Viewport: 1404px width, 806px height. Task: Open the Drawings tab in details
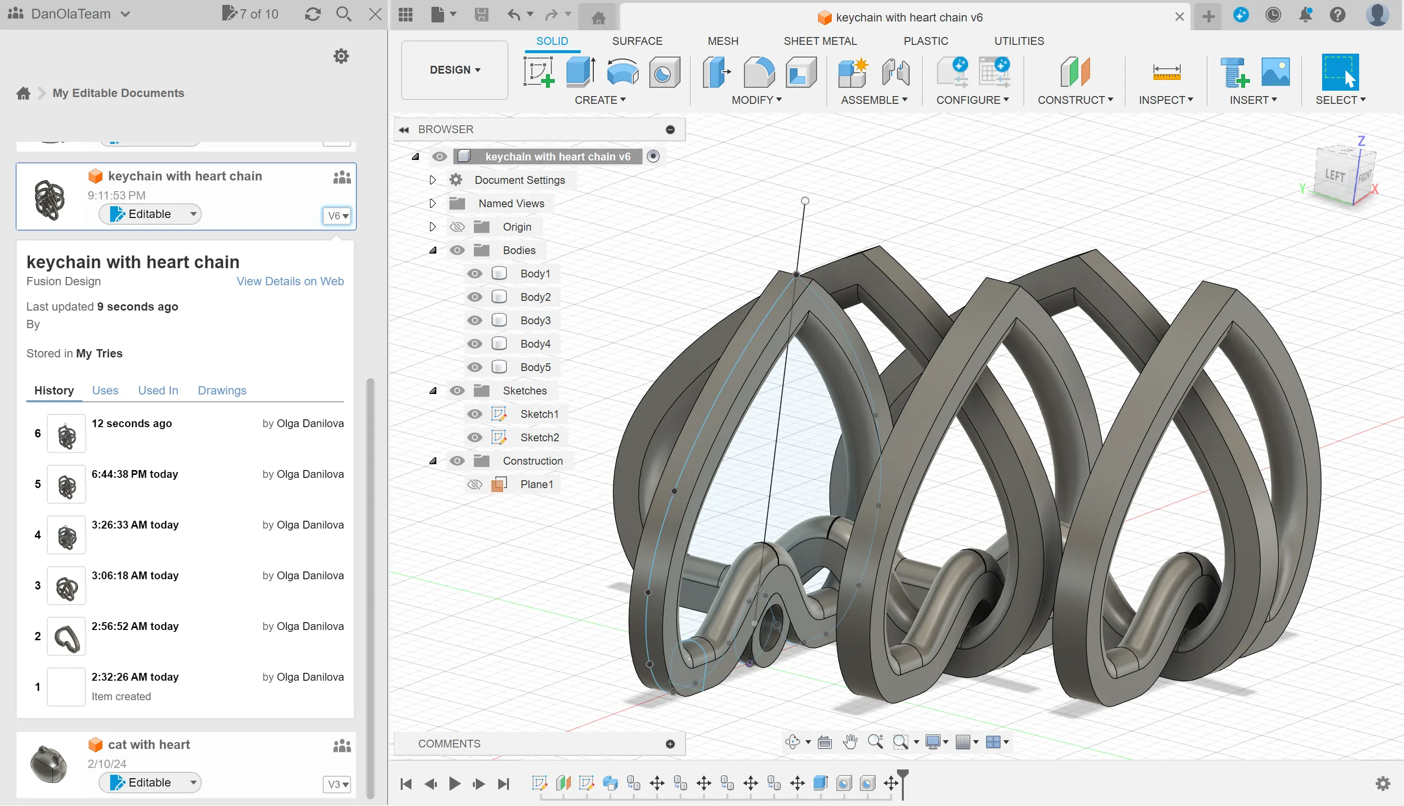click(222, 390)
